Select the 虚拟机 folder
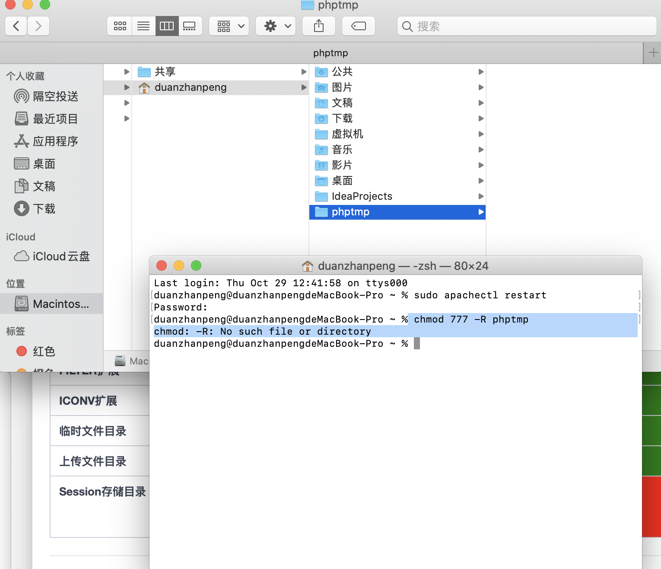The height and width of the screenshot is (569, 661). pyautogui.click(x=397, y=134)
